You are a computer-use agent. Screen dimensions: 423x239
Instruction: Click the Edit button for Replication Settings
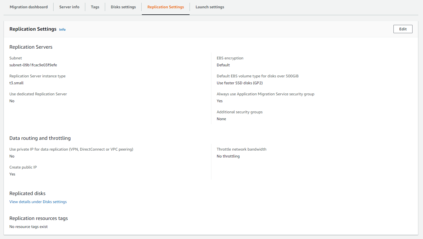[403, 29]
